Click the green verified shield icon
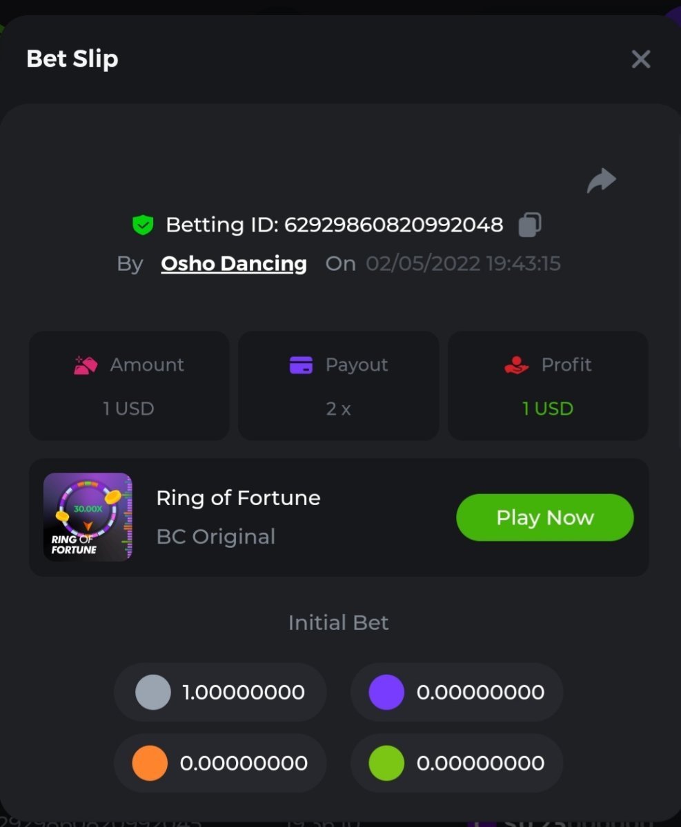This screenshot has height=827, width=681. coord(143,225)
